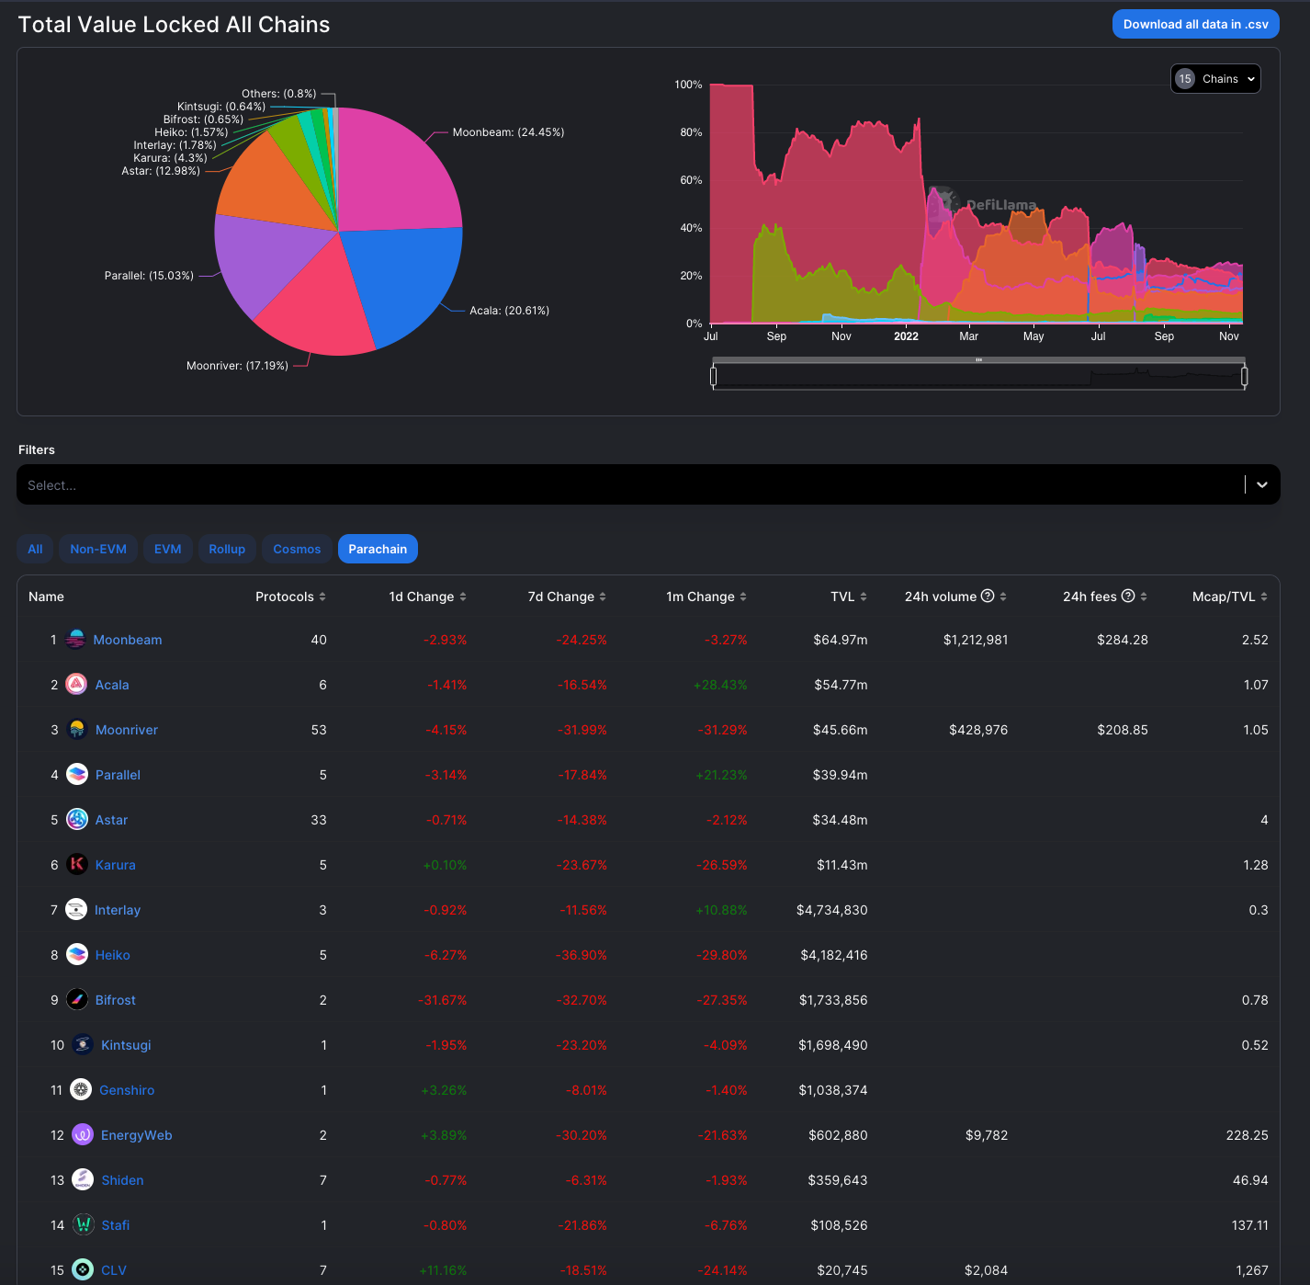1310x1285 pixels.
Task: Open the Karura chain link
Action: point(115,865)
